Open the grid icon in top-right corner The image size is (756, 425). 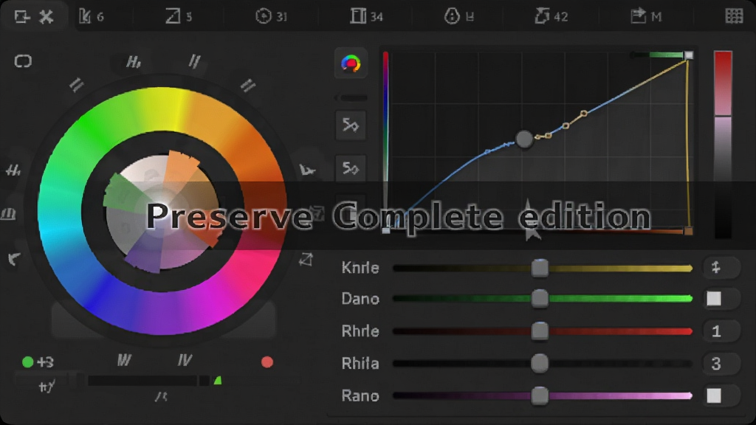734,16
